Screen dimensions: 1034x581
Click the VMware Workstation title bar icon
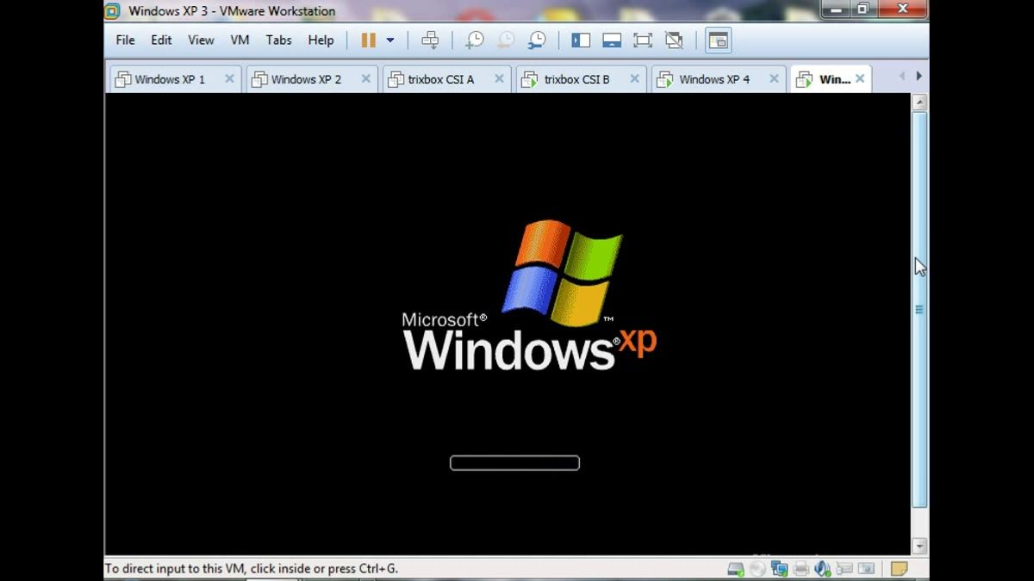click(112, 11)
